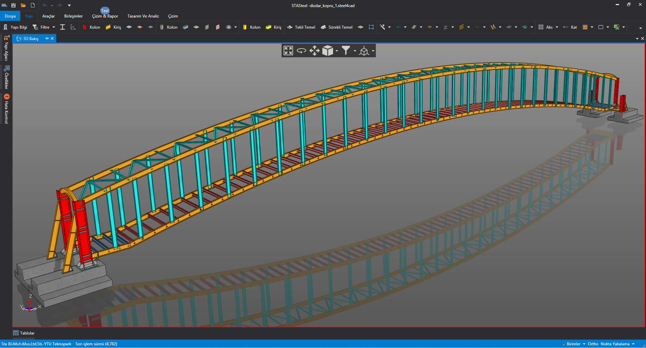Pin the 3D Bakış tab

[x=47, y=38]
